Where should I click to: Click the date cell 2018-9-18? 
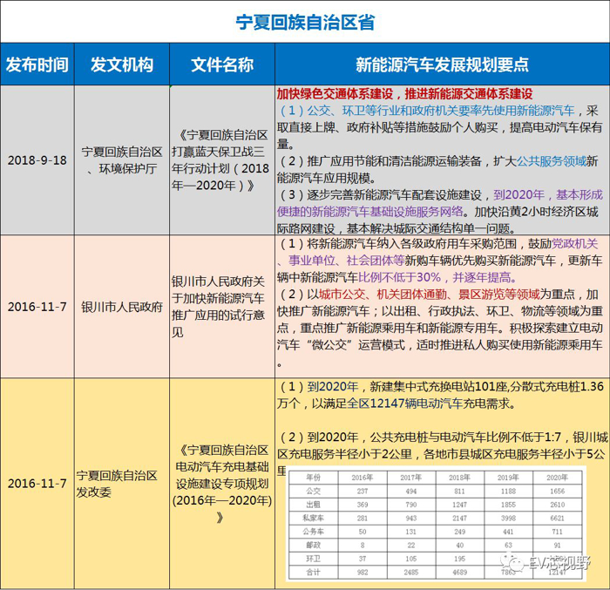point(37,160)
